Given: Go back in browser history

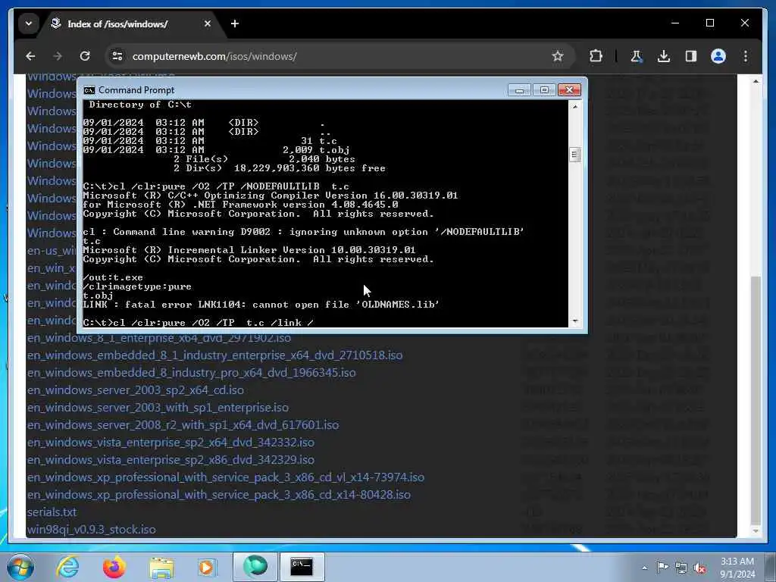Looking at the screenshot, I should [x=30, y=56].
